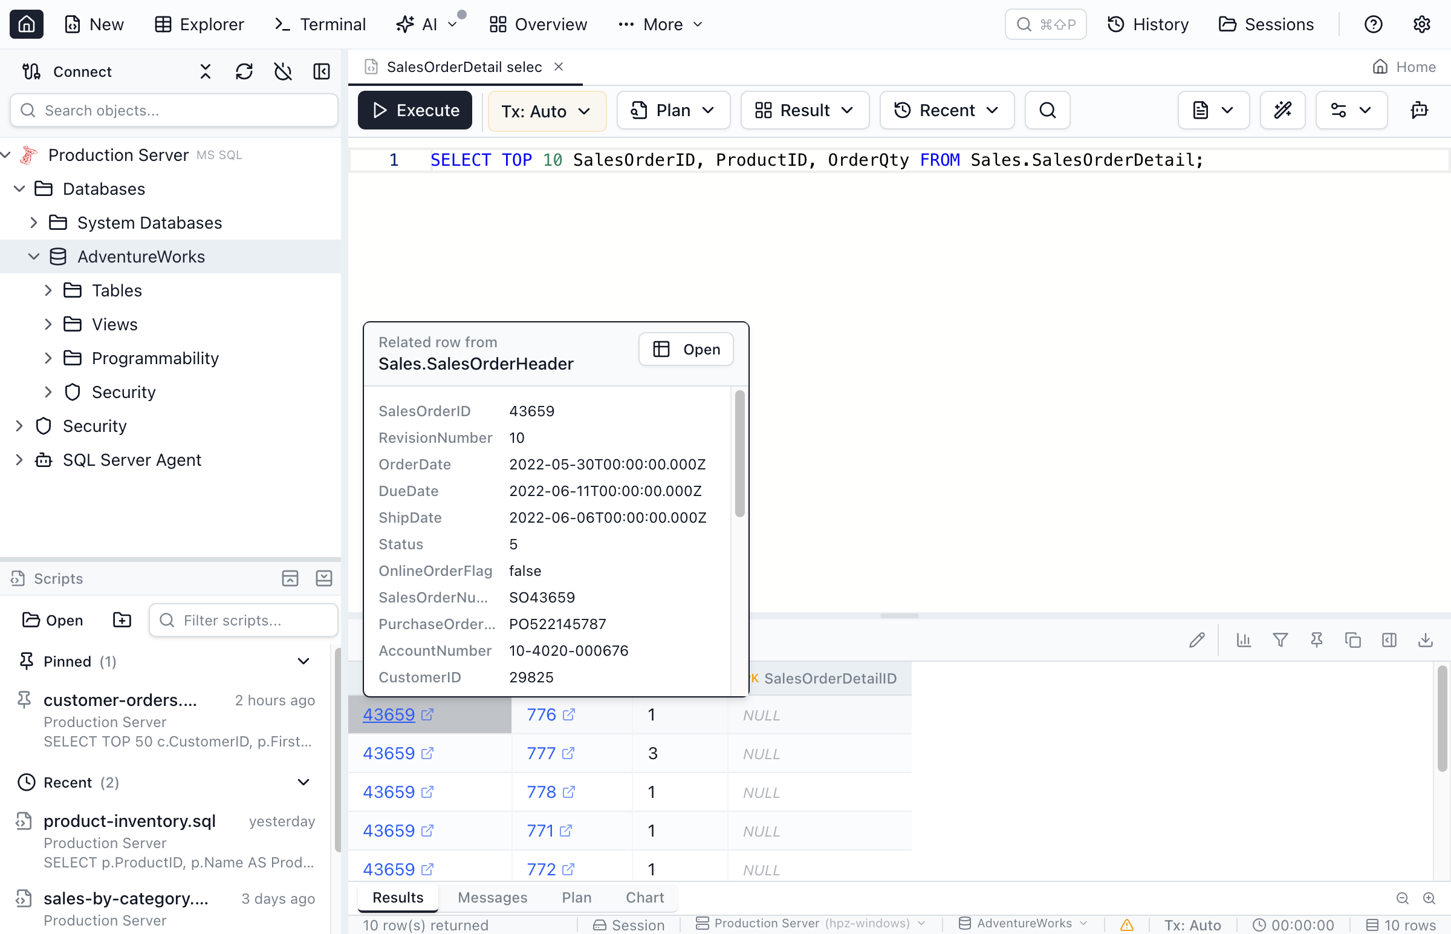Click Open in Scripts panel

53,620
